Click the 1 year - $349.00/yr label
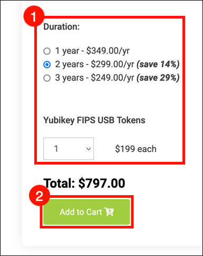This screenshot has width=203, height=256. [x=92, y=51]
